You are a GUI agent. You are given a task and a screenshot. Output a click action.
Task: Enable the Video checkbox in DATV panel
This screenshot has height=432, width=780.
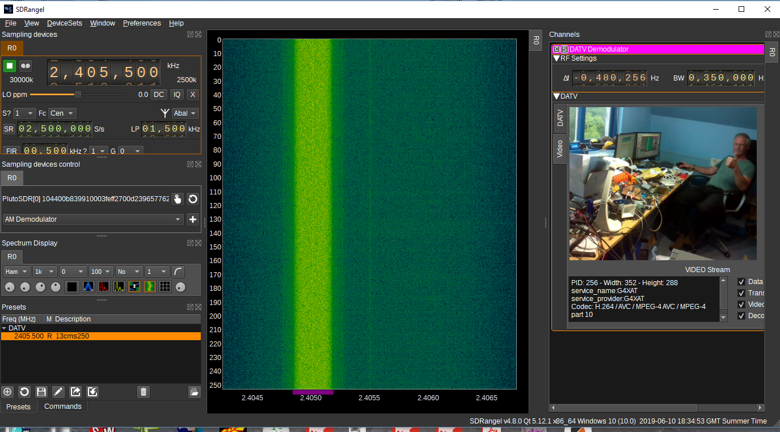740,304
